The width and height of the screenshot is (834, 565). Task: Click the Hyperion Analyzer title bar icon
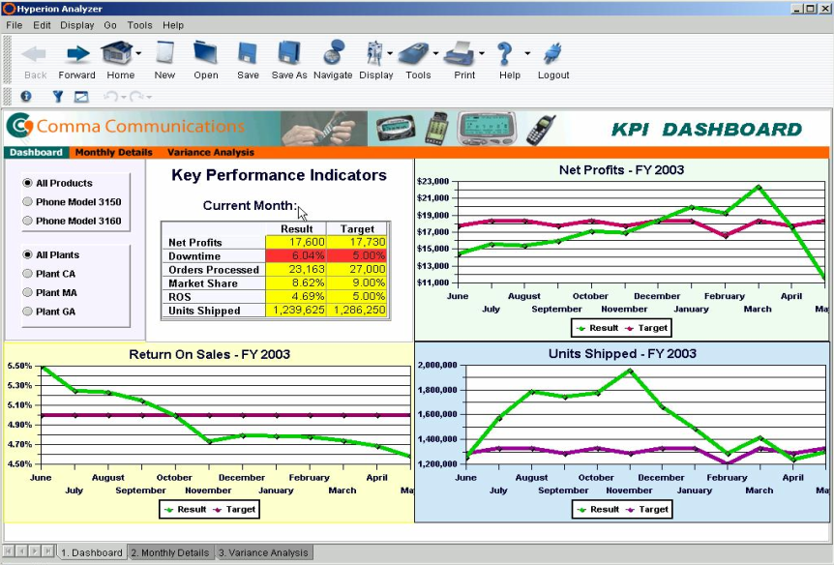coord(9,9)
